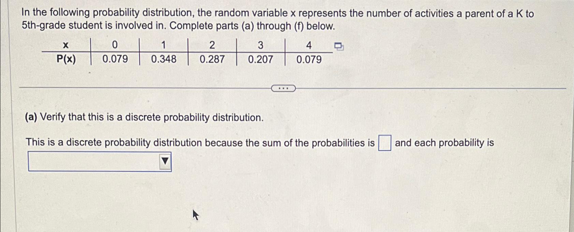This screenshot has height=232, width=574.
Task: Select the P(x) value 0.348 in the table
Action: [x=164, y=60]
